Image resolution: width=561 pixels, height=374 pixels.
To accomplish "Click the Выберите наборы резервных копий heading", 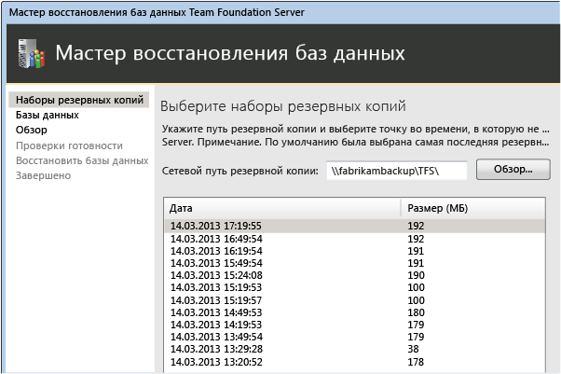I will coord(282,106).
